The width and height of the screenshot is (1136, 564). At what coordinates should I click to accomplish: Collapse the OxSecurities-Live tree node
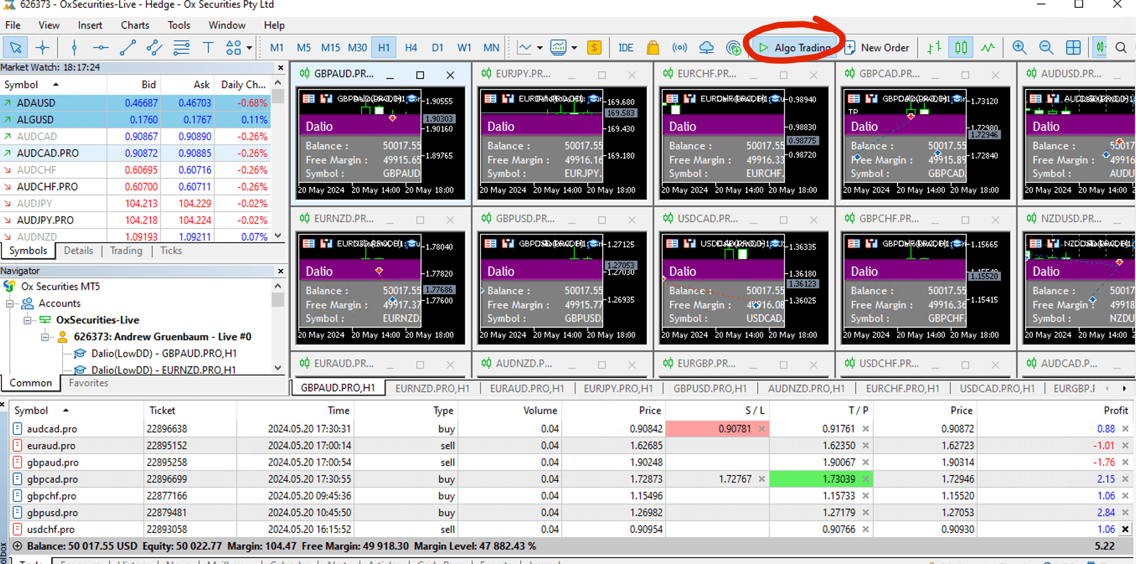coord(27,320)
